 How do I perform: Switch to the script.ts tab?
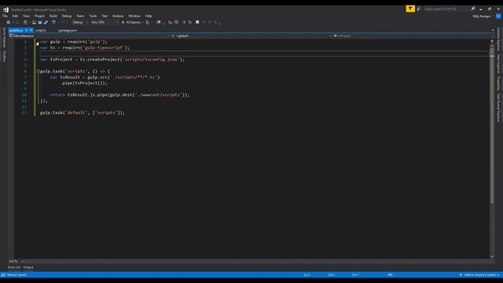[40, 31]
